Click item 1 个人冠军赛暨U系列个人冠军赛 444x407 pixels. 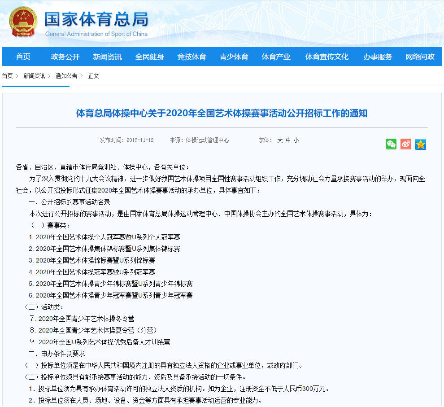point(104,237)
